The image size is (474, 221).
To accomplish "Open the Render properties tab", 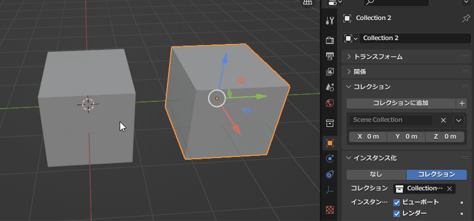I will coord(329,40).
